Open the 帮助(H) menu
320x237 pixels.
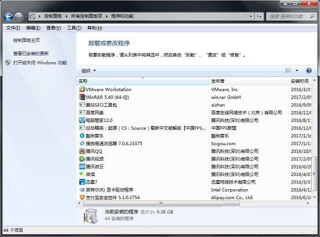[x=95, y=28]
